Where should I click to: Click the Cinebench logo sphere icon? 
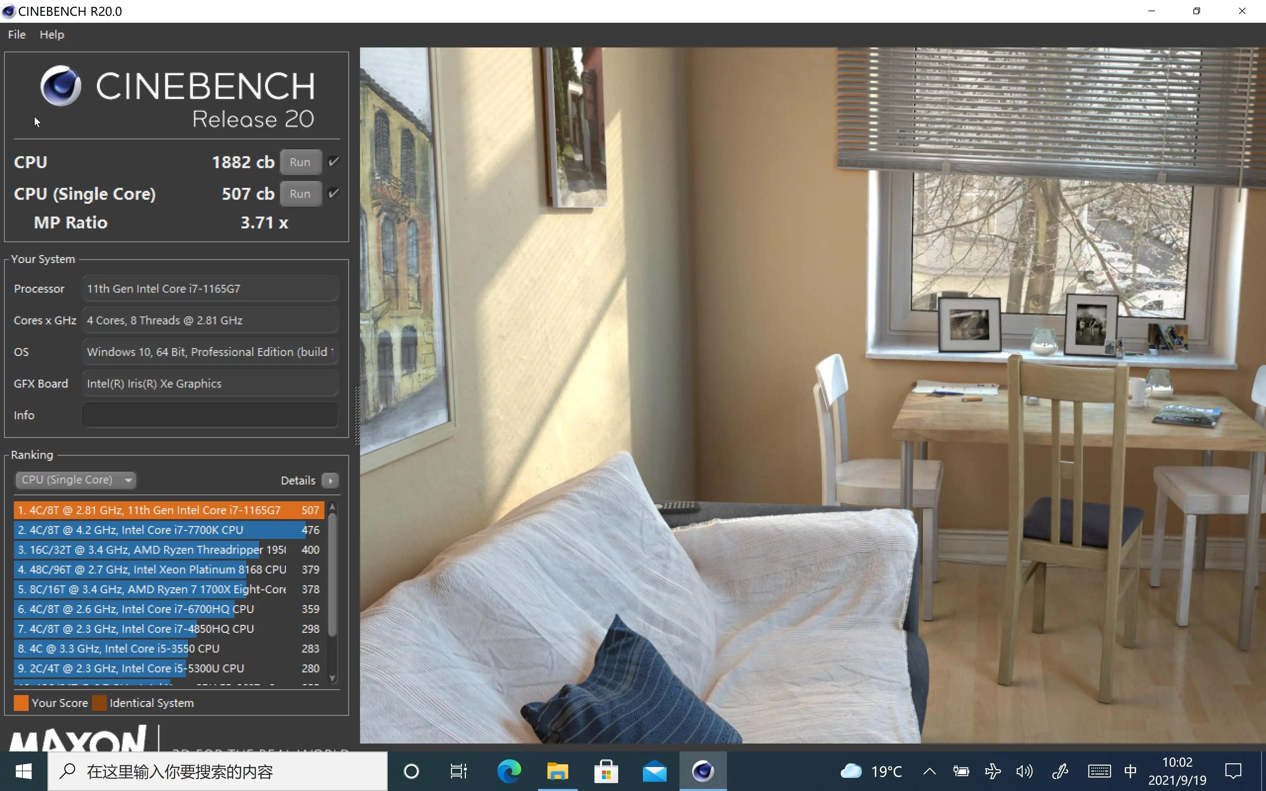coord(61,85)
